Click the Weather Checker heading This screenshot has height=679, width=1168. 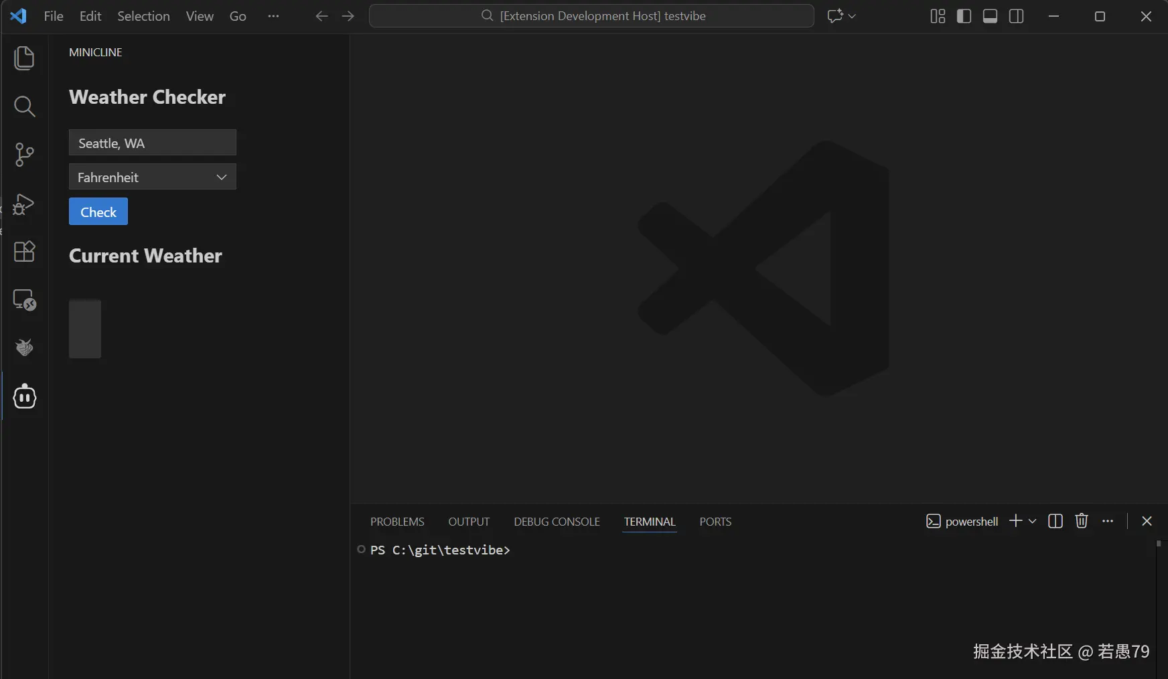pyautogui.click(x=147, y=97)
